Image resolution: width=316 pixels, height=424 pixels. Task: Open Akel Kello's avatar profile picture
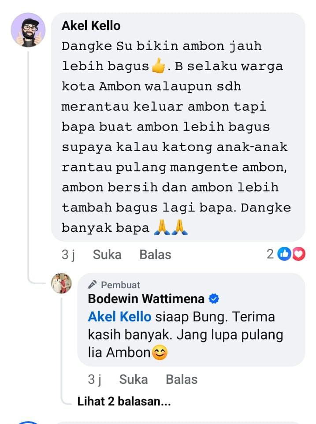click(x=28, y=30)
